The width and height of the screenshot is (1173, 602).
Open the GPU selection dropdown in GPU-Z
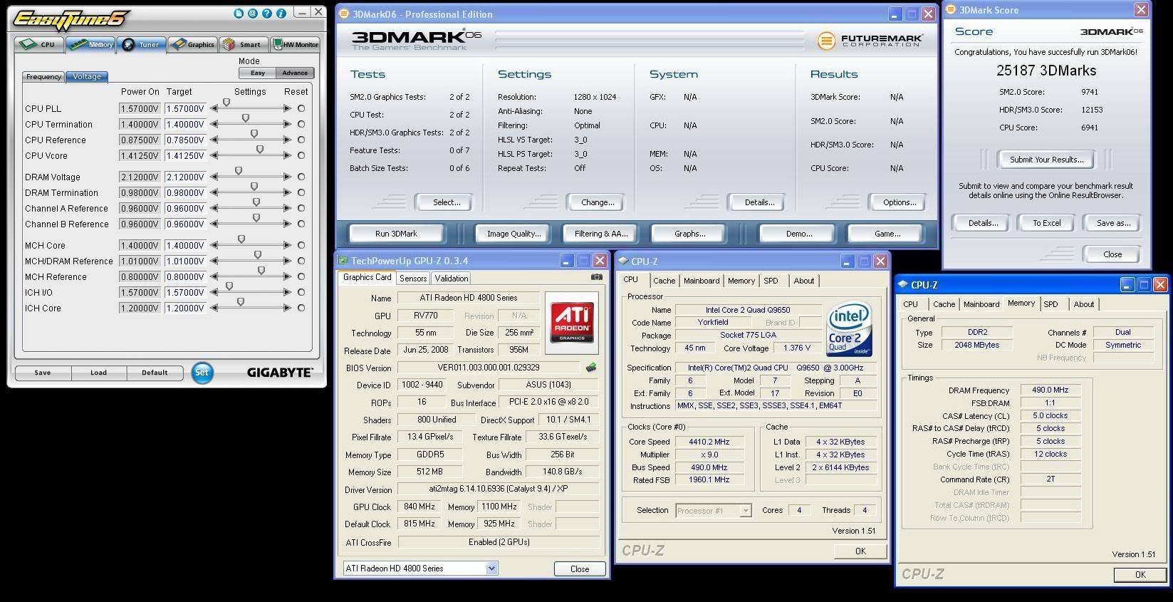pos(491,569)
